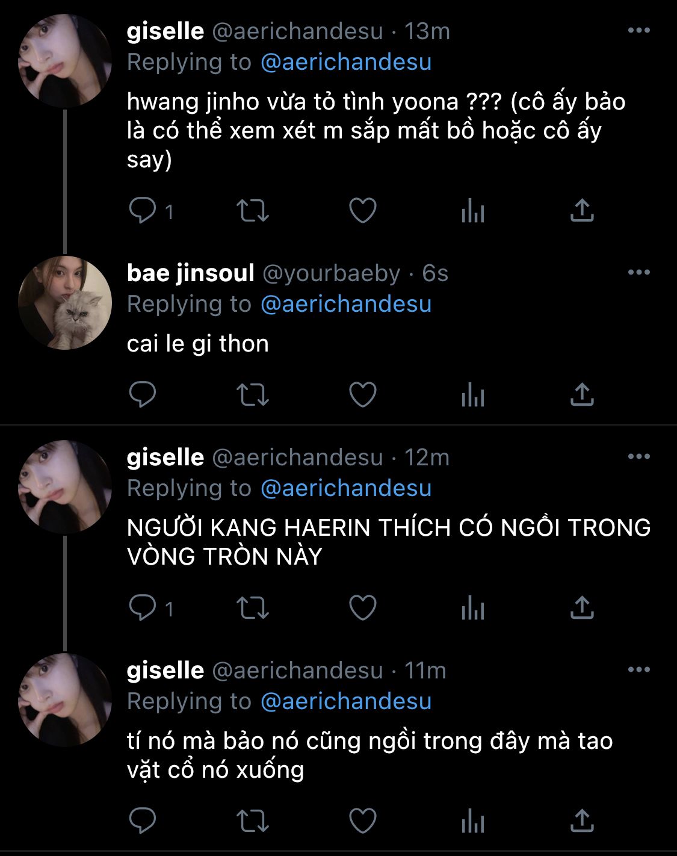Open more menu on KANG HAERIN tweet

pyautogui.click(x=638, y=457)
